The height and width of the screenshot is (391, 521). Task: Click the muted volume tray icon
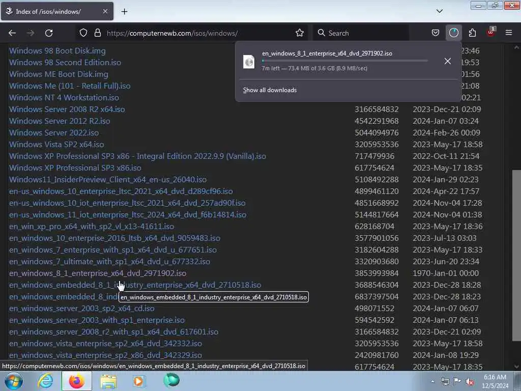pyautogui.click(x=470, y=381)
